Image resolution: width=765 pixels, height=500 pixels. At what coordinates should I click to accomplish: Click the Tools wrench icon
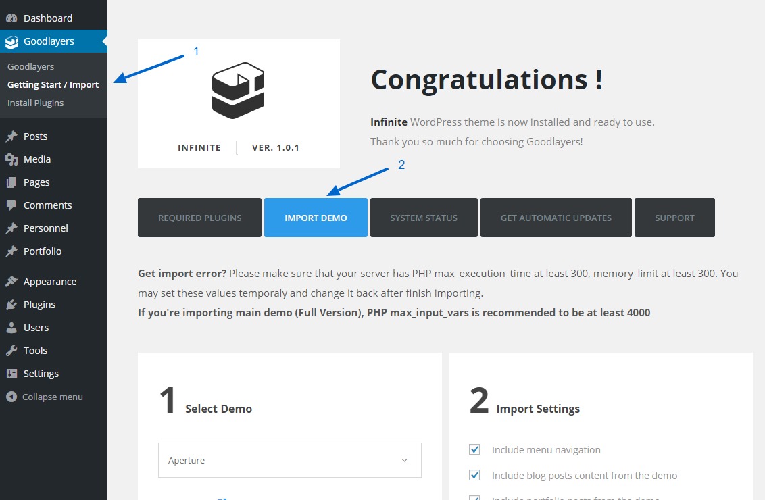click(11, 351)
